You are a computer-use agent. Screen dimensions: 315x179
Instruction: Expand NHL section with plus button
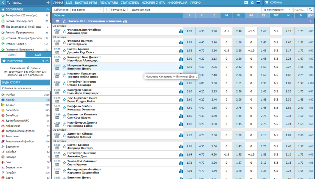(x=311, y=21)
